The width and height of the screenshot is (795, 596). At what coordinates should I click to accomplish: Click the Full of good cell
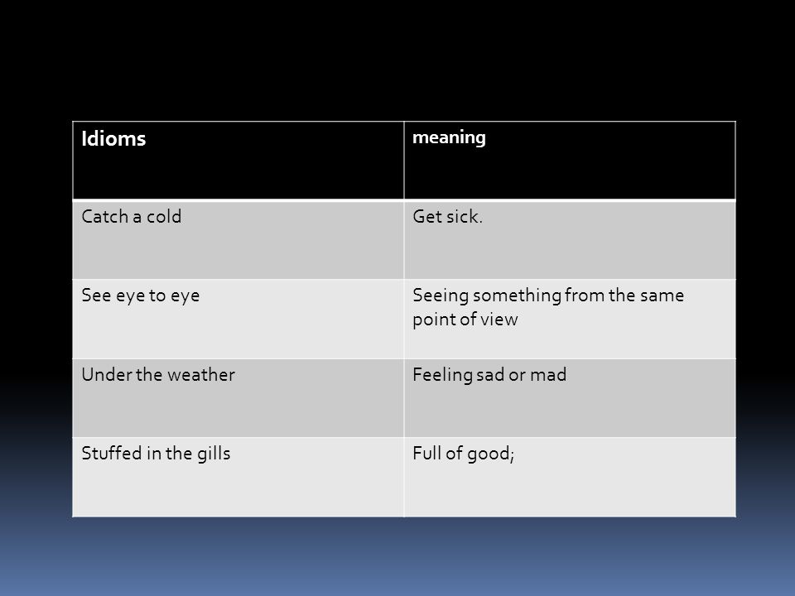[x=570, y=478]
